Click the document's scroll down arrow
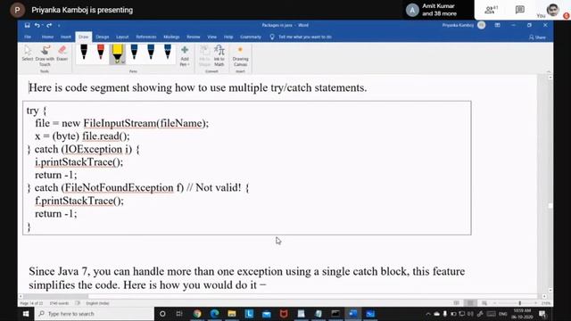 (x=550, y=290)
